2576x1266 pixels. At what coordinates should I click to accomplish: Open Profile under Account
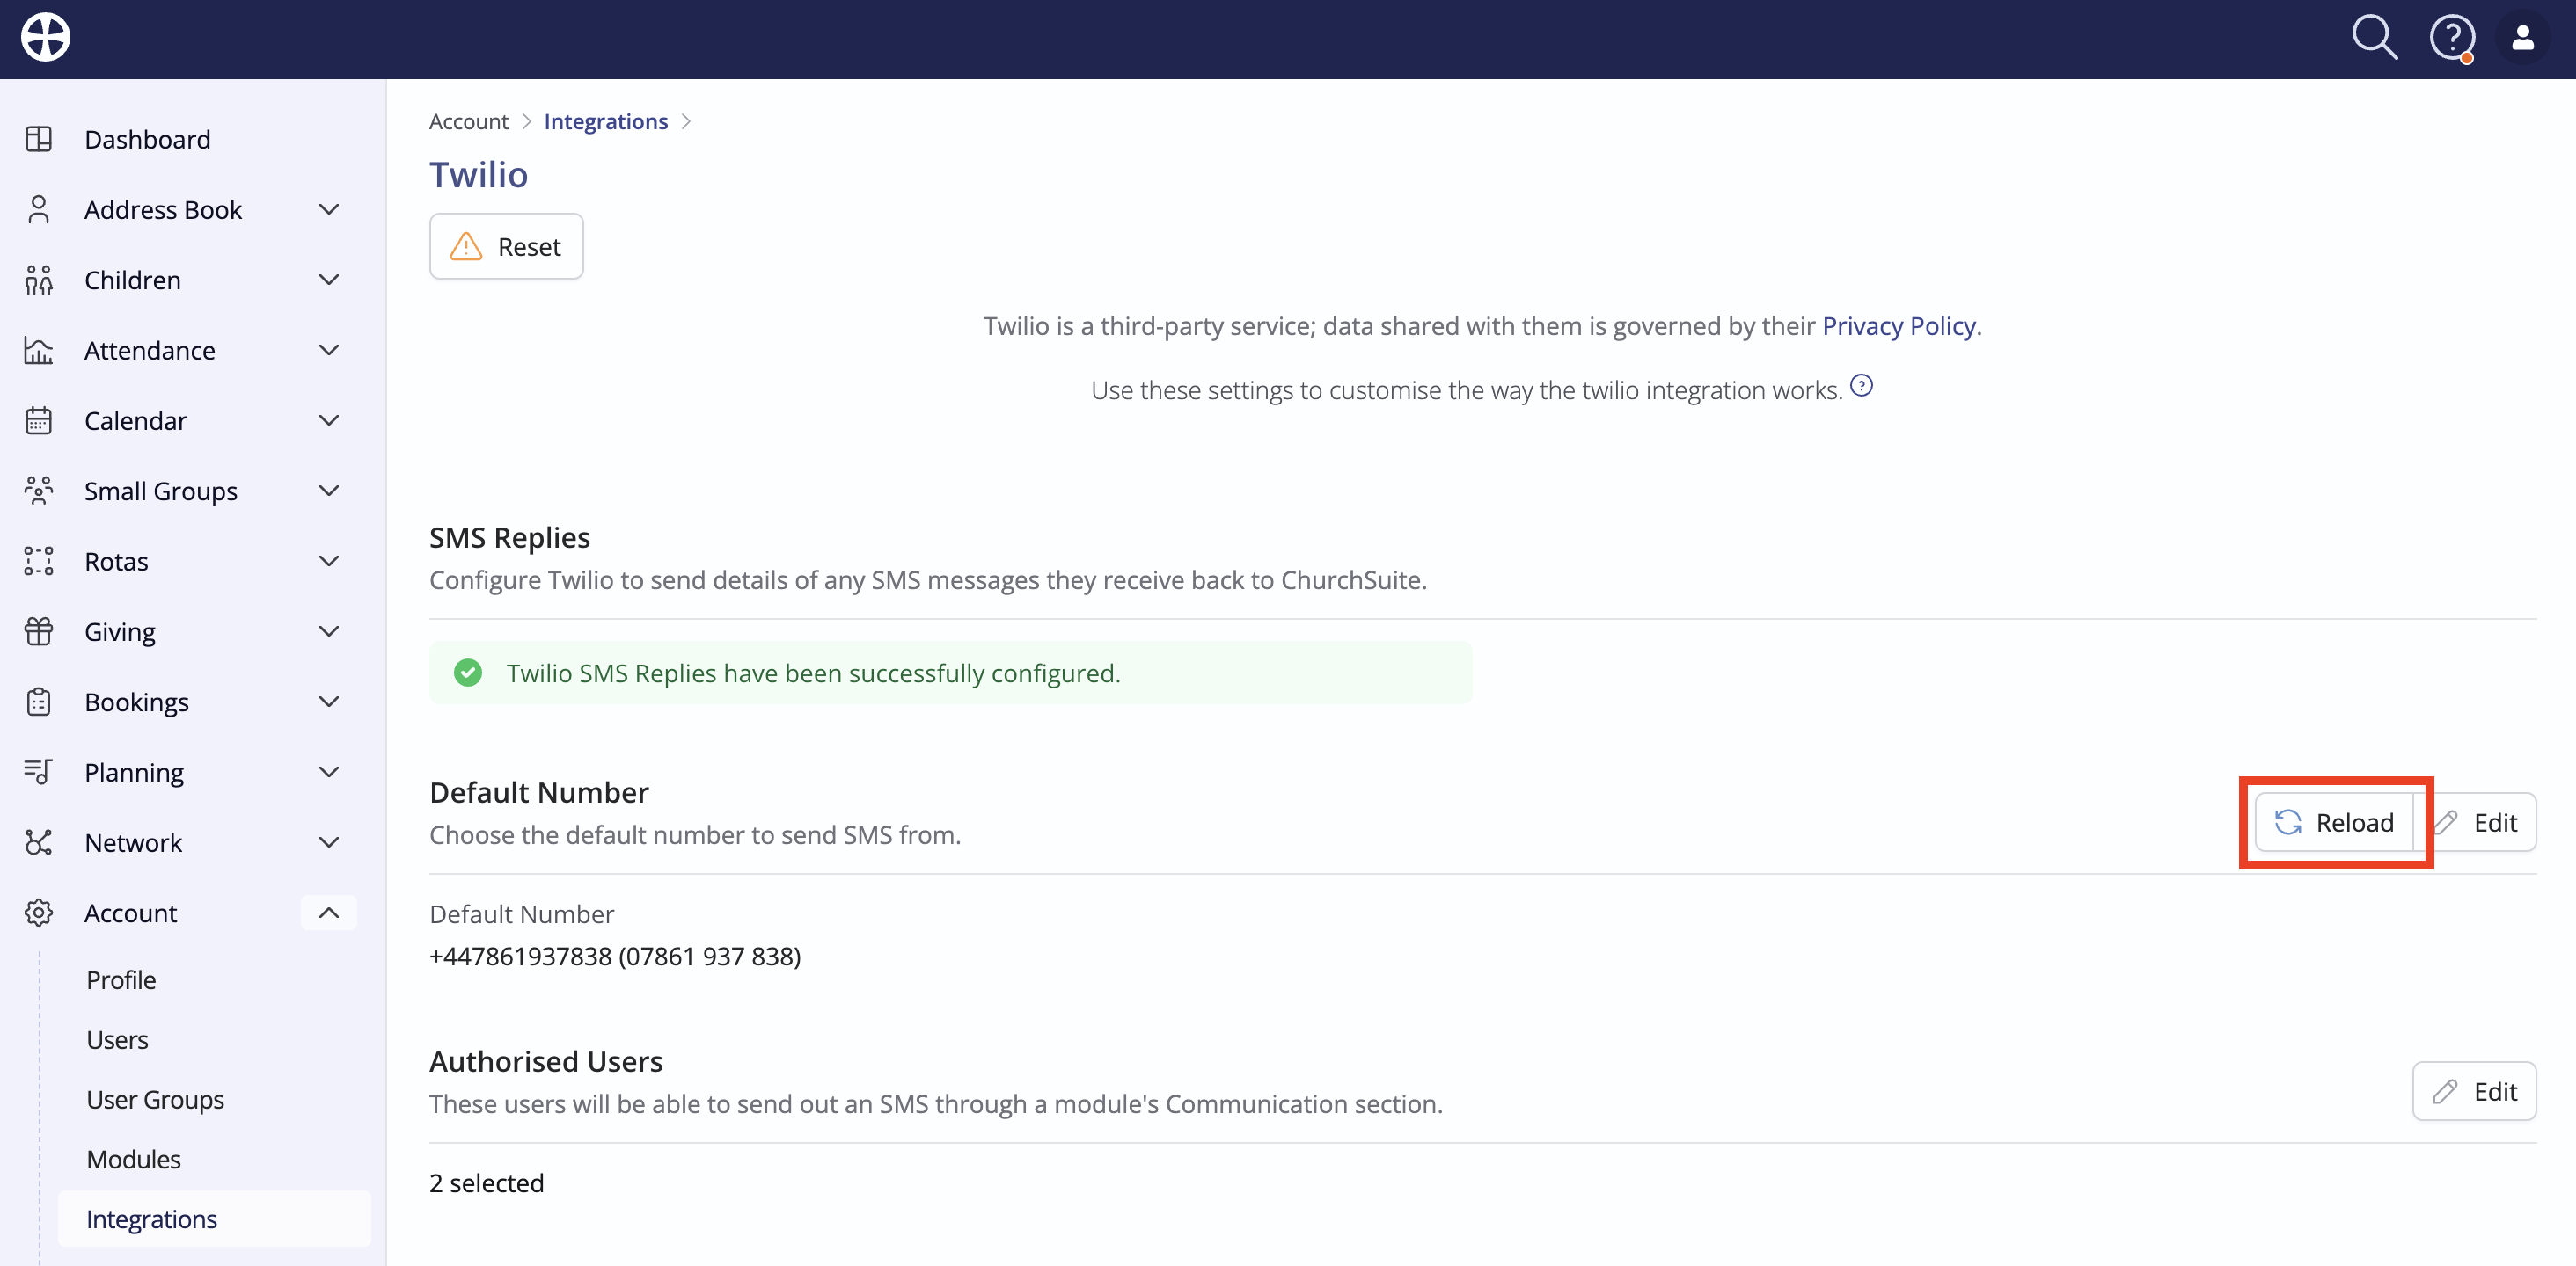(x=121, y=980)
